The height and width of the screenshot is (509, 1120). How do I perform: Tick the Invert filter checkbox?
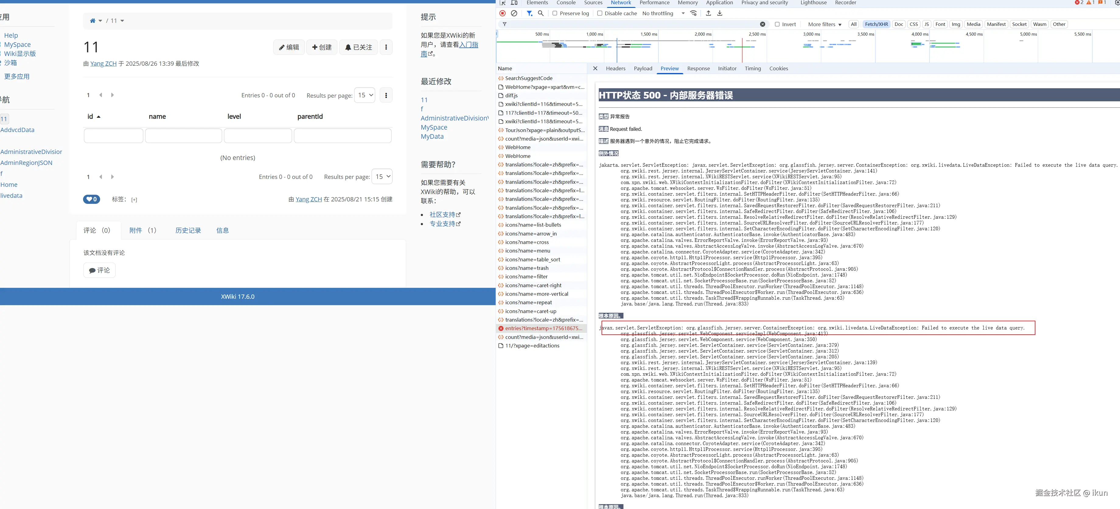coord(777,24)
